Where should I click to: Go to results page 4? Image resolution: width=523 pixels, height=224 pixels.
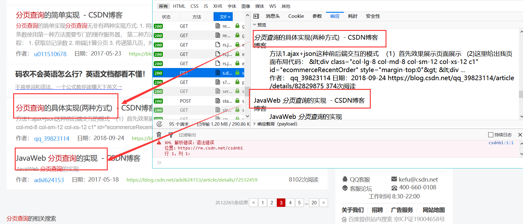pyautogui.click(x=290, y=203)
